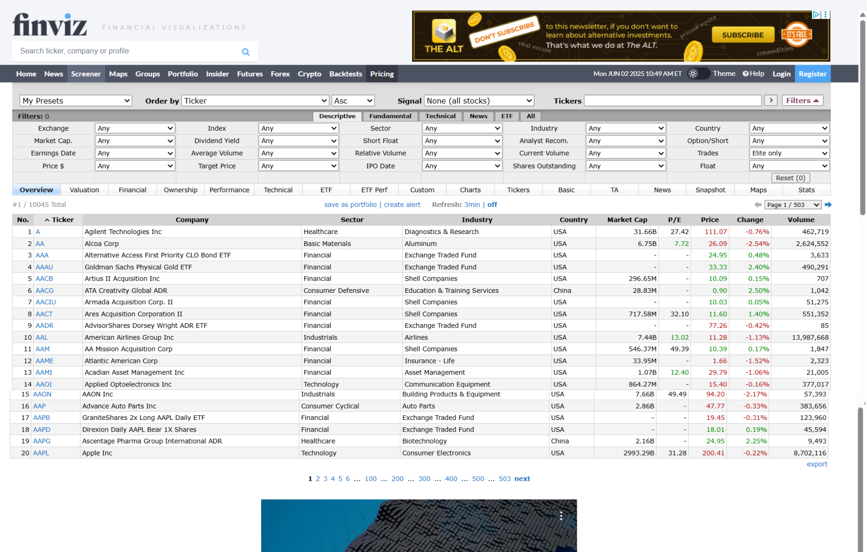The image size is (867, 552).
Task: Go to previous page with left arrow
Action: tap(758, 205)
